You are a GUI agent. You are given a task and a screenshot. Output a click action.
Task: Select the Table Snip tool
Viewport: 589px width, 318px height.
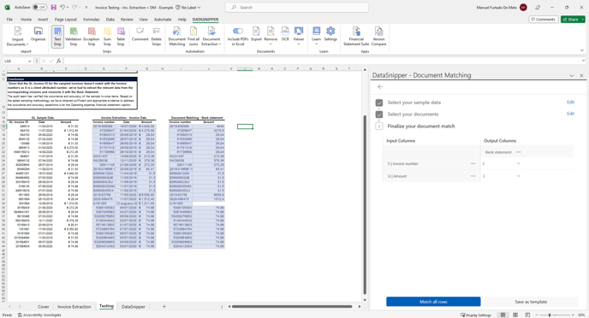[121, 37]
